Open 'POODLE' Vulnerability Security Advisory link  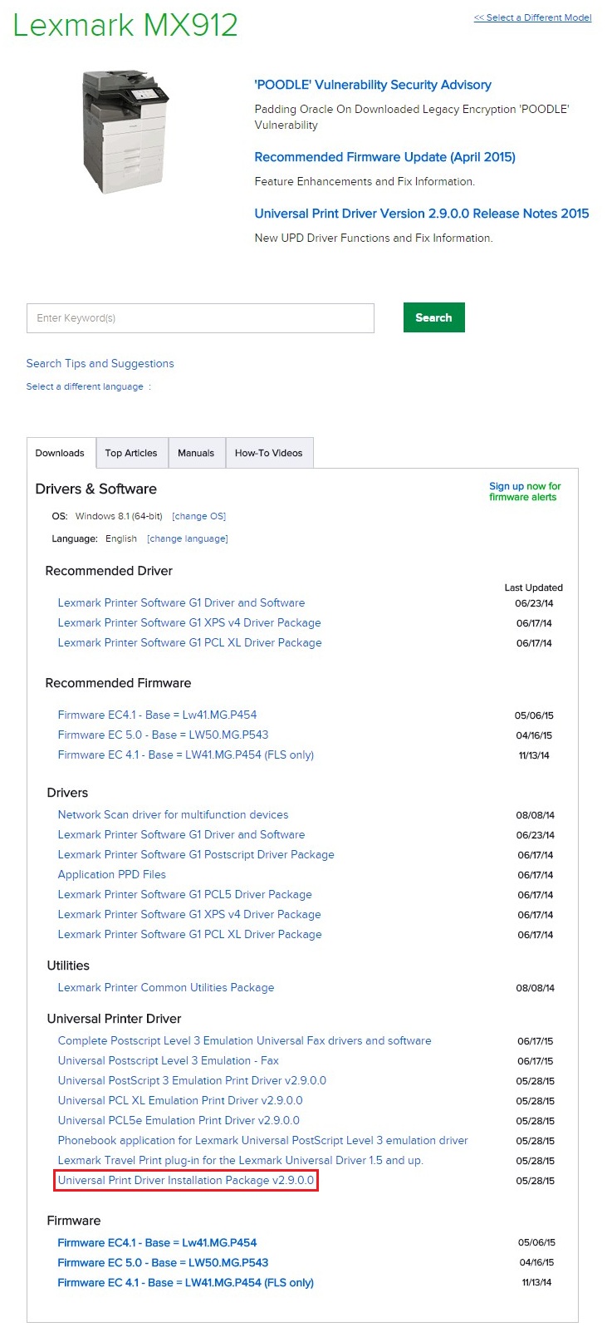point(372,85)
